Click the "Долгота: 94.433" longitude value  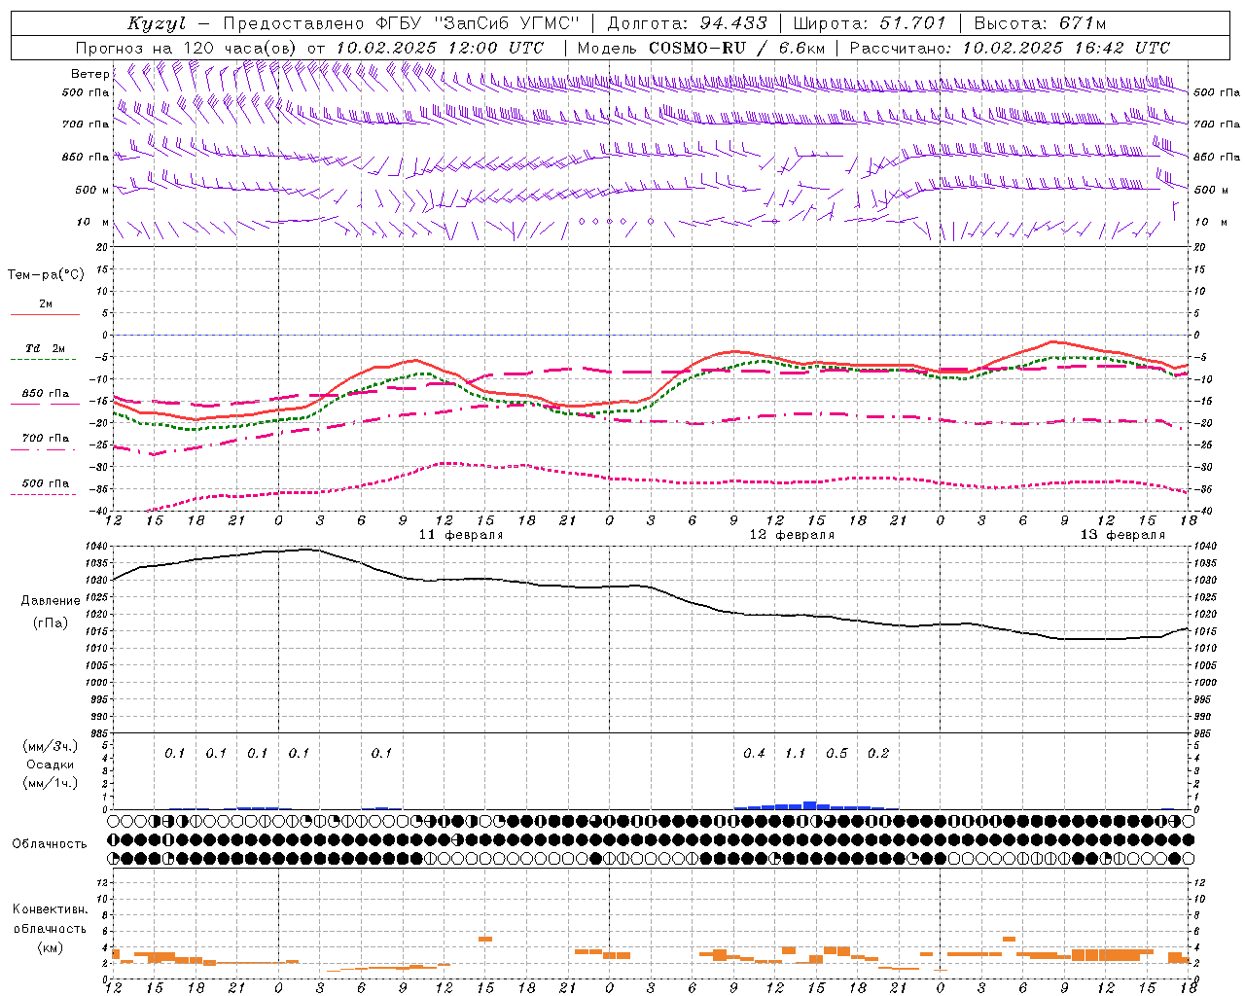pos(687,23)
